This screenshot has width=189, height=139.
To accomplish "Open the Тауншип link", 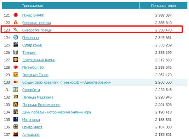I will [x=29, y=53].
